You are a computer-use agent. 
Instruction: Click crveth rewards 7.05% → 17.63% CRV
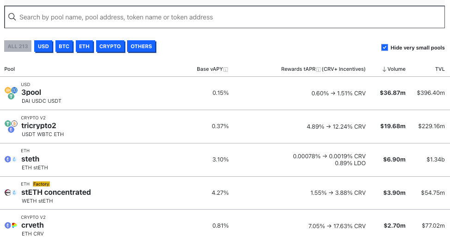[337, 226]
